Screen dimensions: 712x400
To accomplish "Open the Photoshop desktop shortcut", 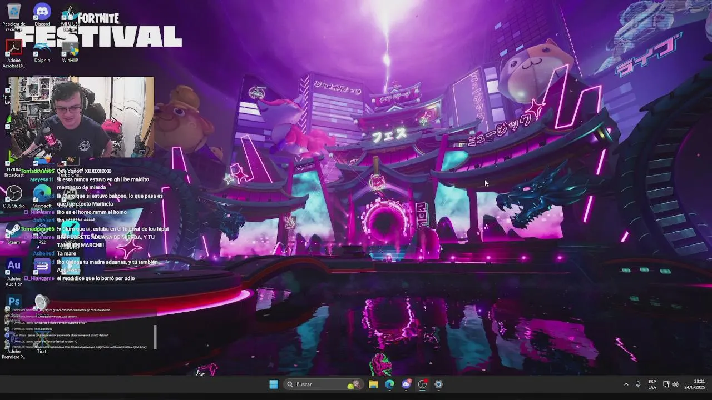I will coord(14,303).
